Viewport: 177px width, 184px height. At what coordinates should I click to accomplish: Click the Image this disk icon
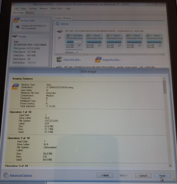98,59
